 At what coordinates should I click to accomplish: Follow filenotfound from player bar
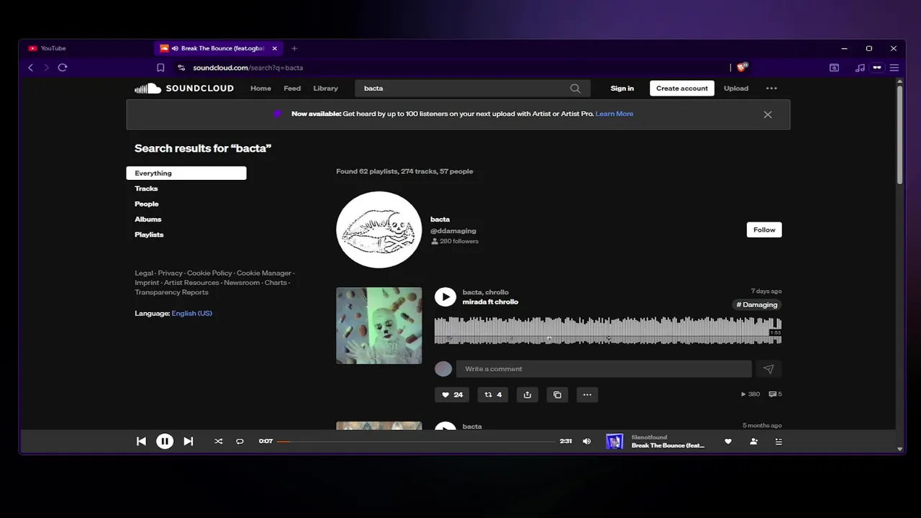point(753,441)
